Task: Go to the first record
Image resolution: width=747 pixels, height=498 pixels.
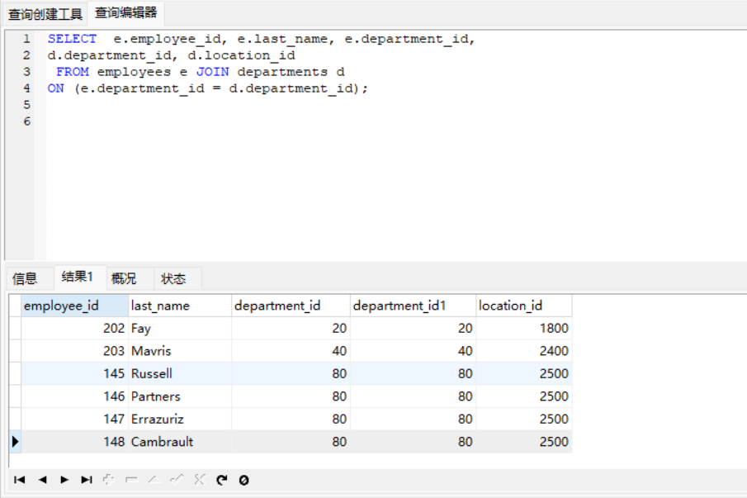Action: [x=20, y=480]
